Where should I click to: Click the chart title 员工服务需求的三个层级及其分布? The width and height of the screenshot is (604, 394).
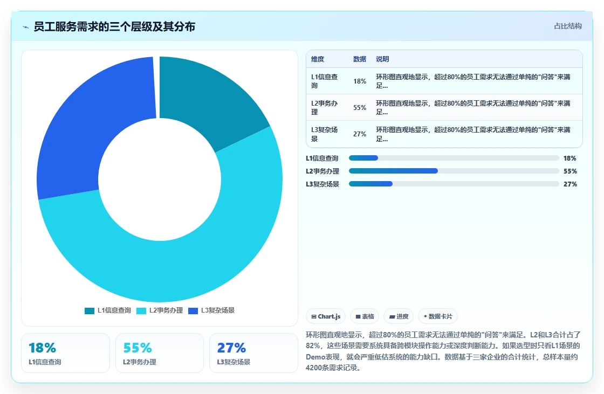tap(114, 26)
